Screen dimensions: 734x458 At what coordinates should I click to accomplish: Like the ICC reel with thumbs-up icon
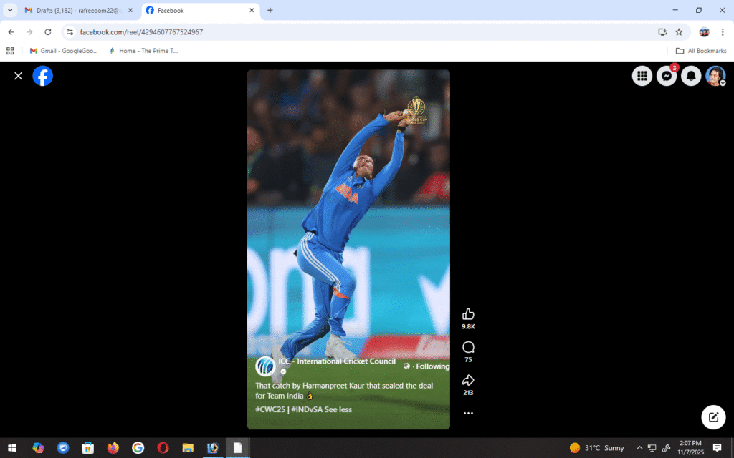pyautogui.click(x=468, y=314)
